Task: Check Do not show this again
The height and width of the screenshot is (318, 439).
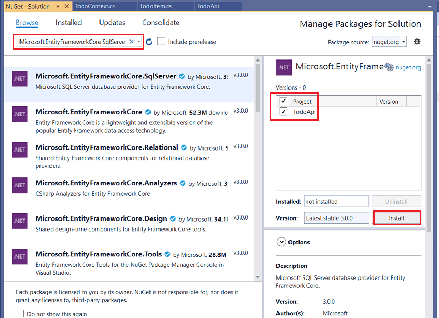Action: pyautogui.click(x=18, y=313)
